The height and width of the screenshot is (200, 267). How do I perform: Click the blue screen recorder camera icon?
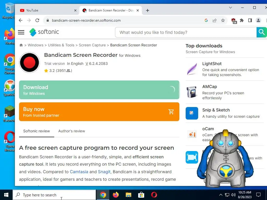coord(192,157)
